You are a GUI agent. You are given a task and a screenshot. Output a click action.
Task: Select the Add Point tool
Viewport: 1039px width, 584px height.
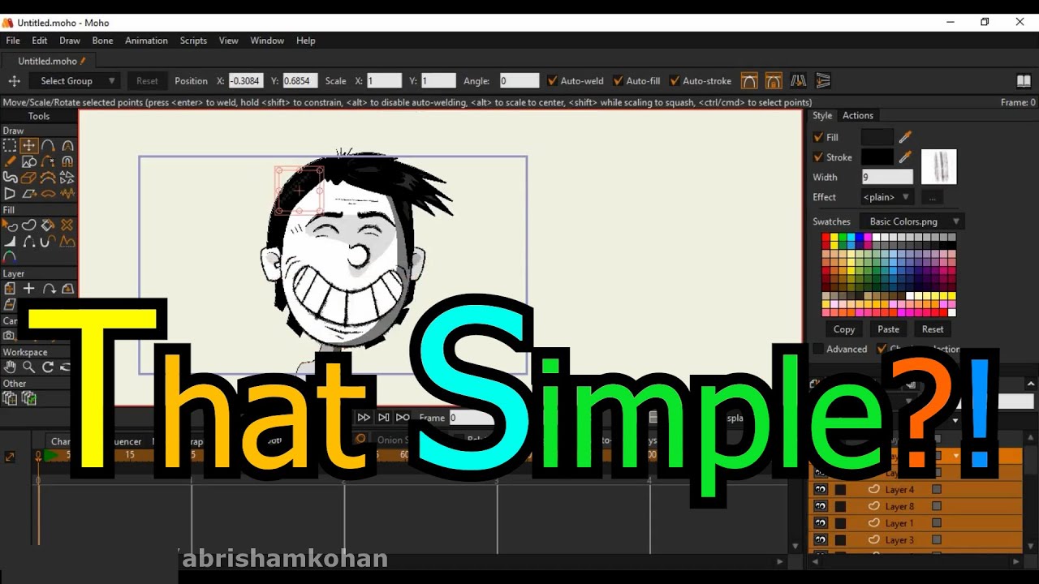48,145
